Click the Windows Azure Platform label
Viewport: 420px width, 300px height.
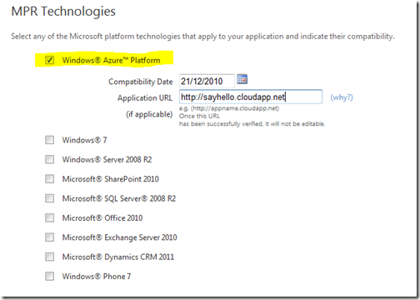tap(111, 60)
